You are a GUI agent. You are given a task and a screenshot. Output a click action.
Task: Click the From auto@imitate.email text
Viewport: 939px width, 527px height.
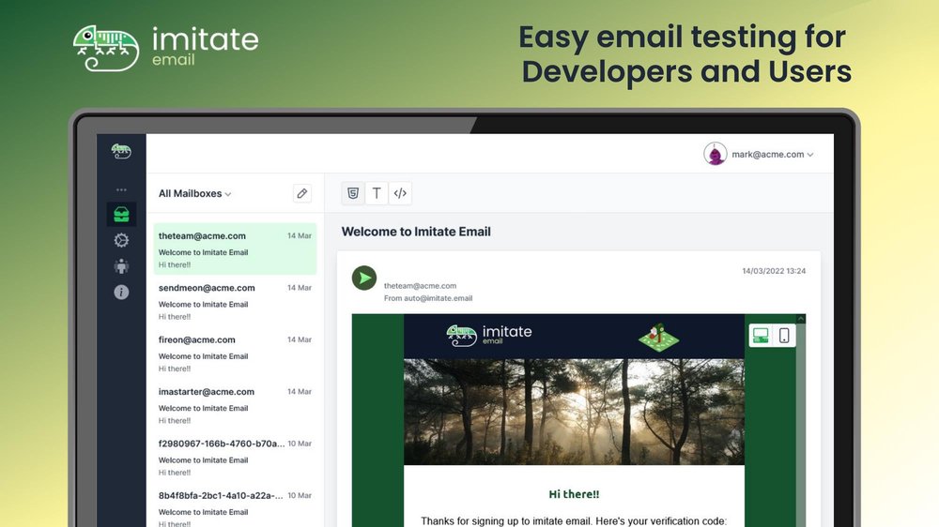[x=428, y=298]
